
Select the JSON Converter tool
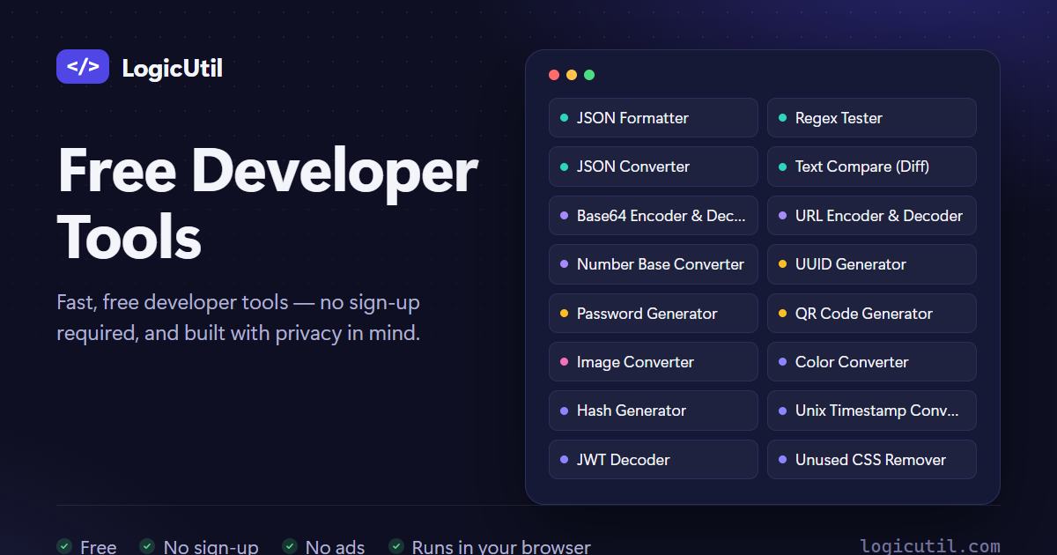(x=654, y=166)
